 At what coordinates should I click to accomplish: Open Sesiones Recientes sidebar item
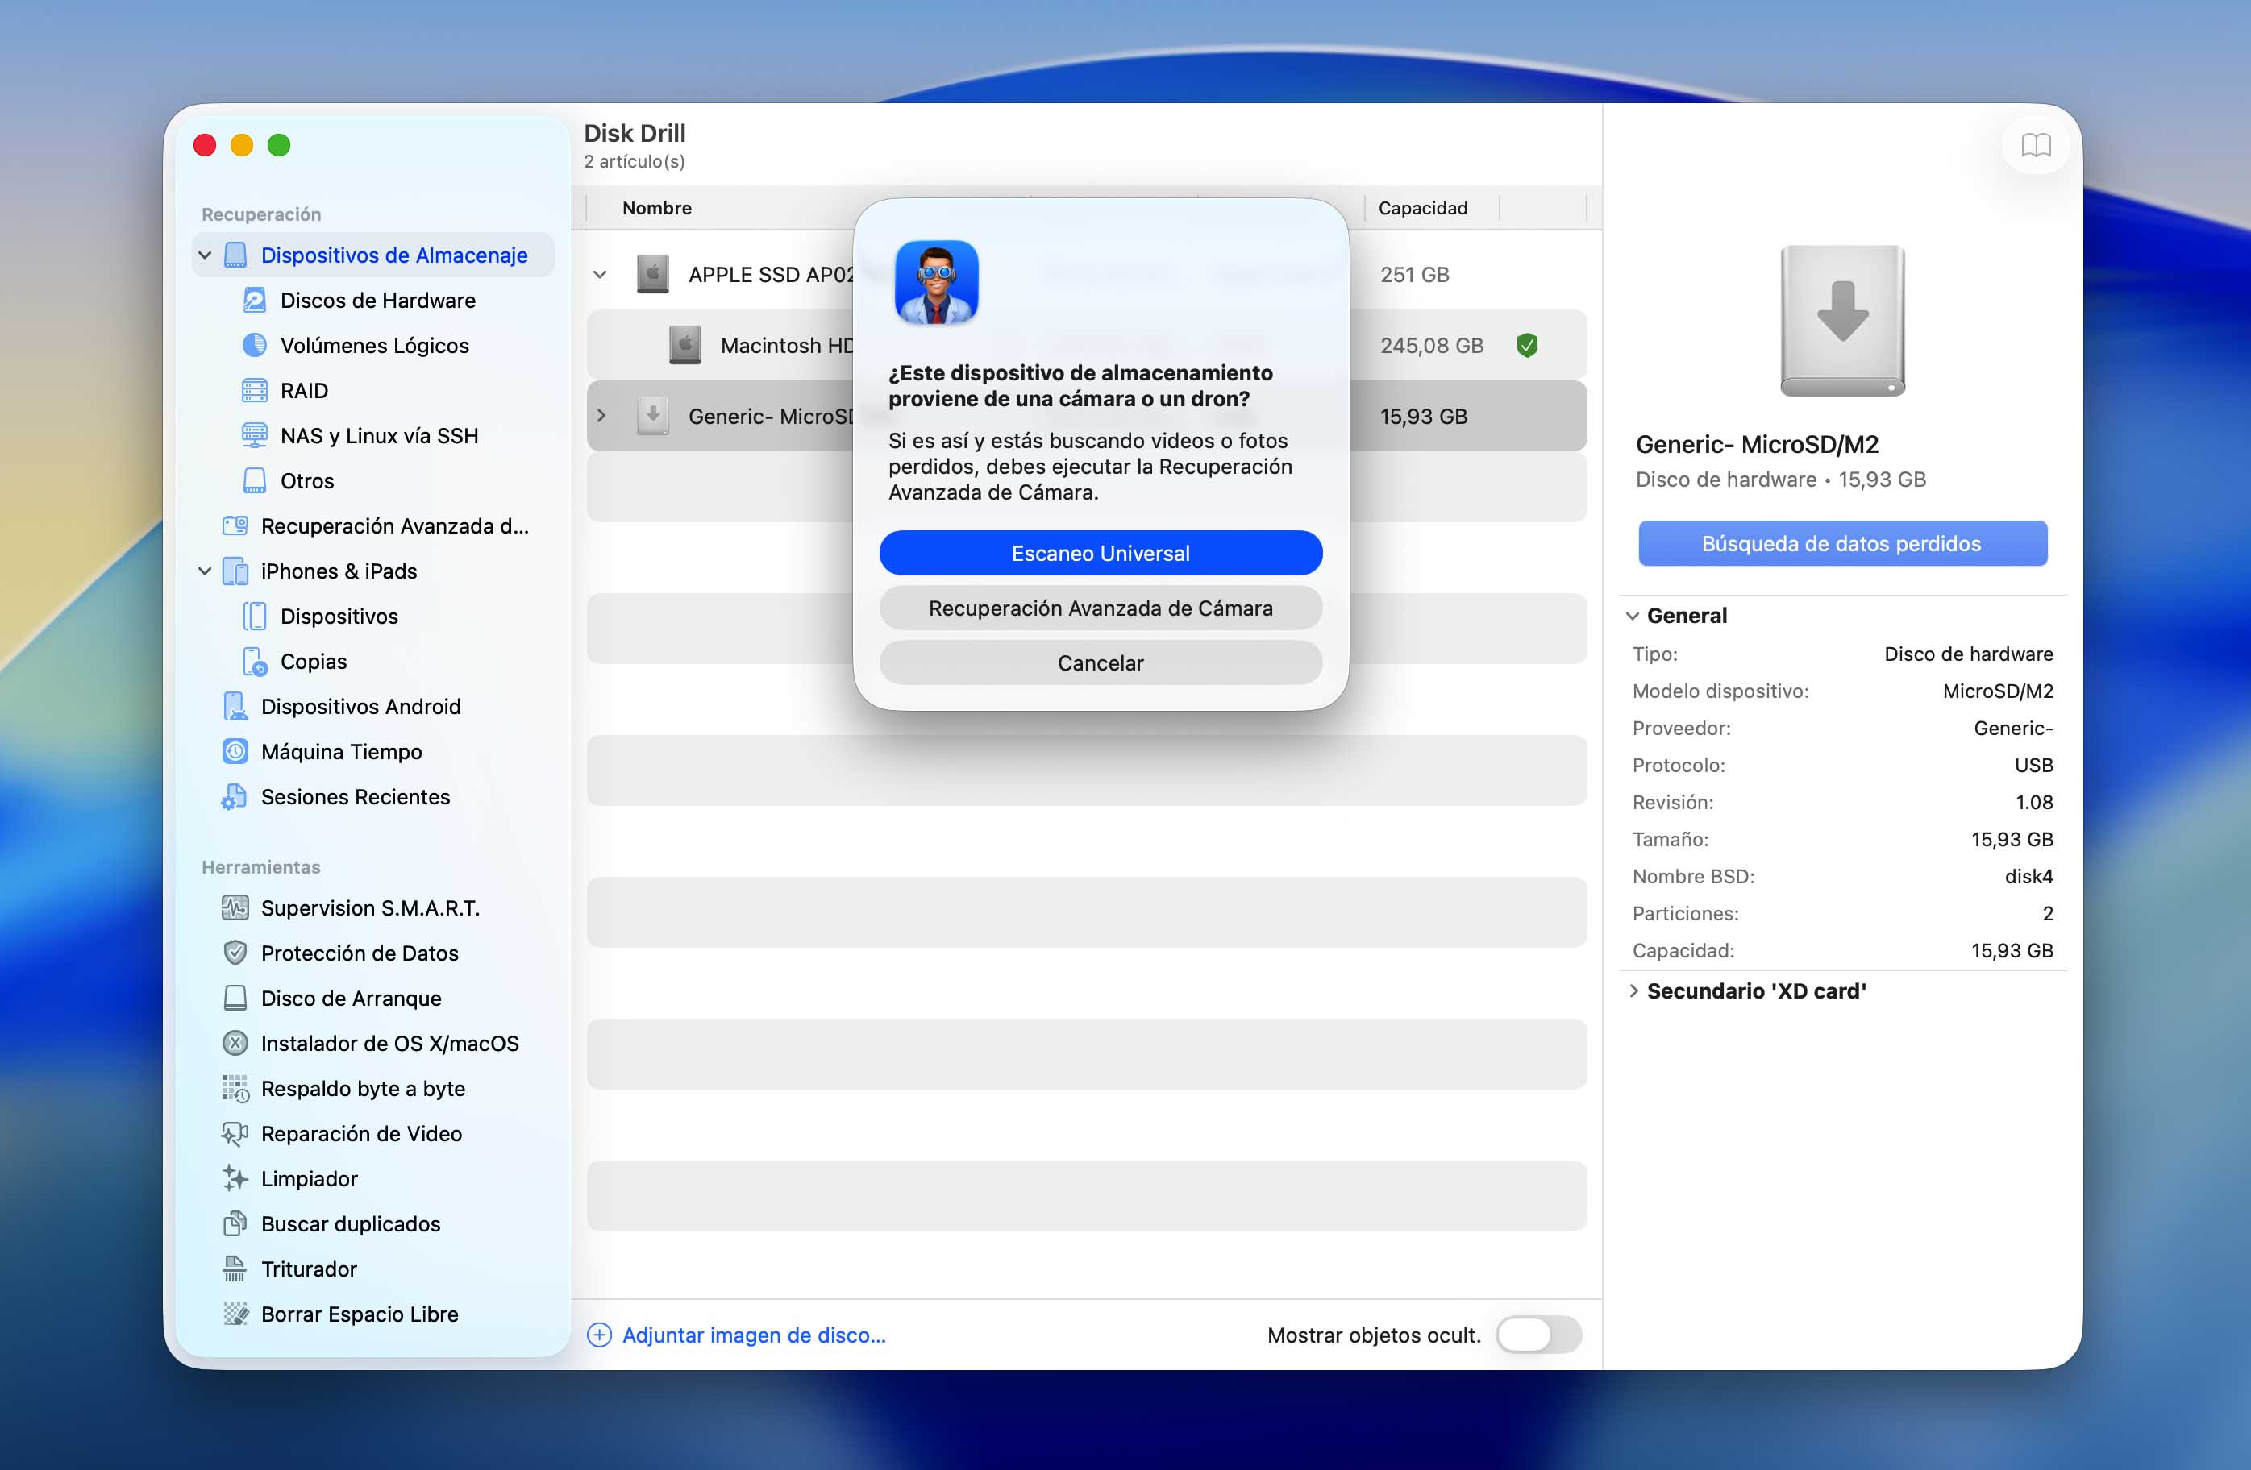373,797
